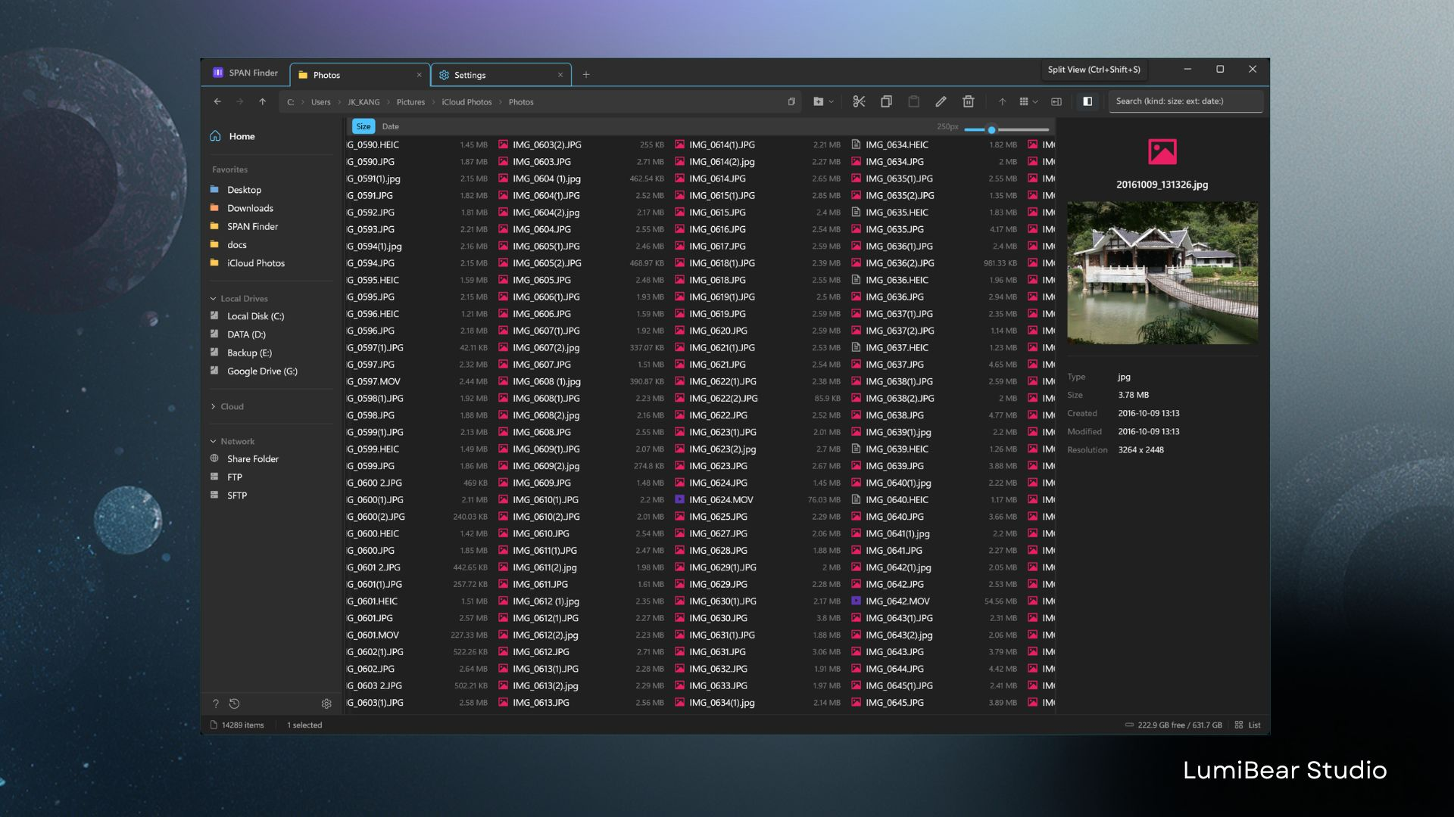Navigate up with the up-arrow button

[x=262, y=101]
